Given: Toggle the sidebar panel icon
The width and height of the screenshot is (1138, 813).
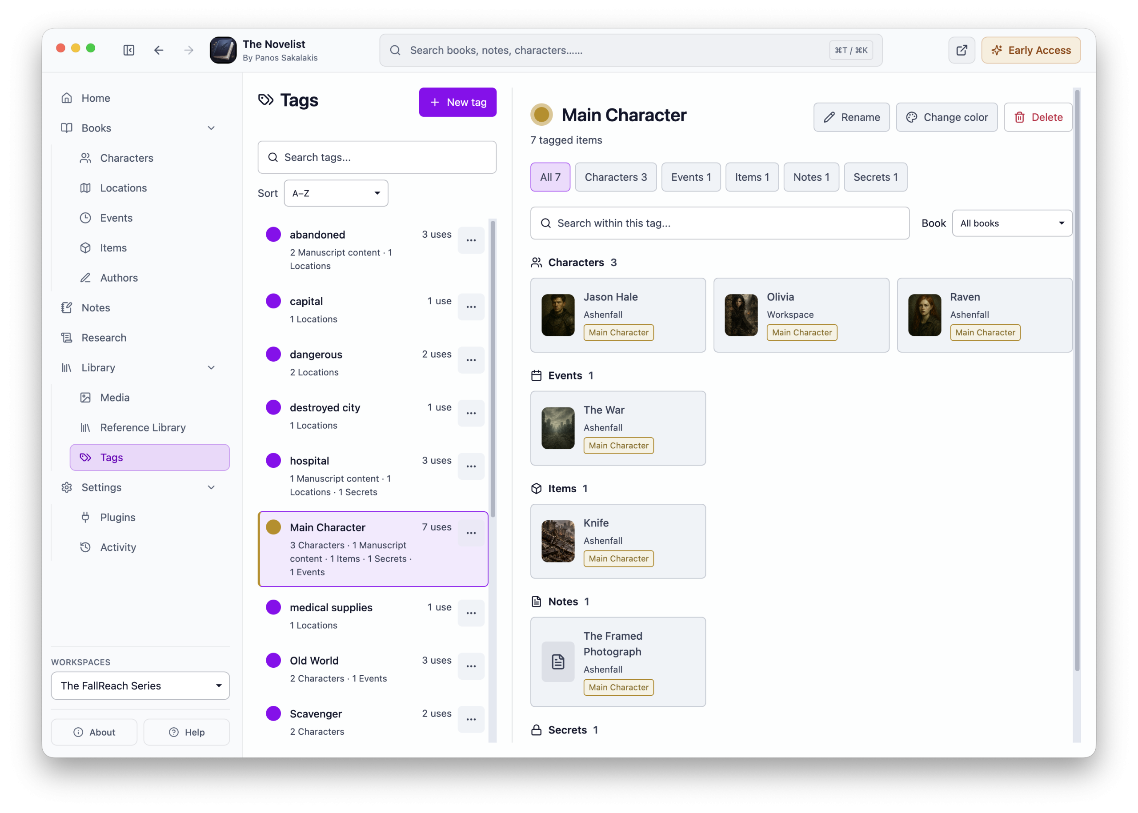Looking at the screenshot, I should point(129,50).
